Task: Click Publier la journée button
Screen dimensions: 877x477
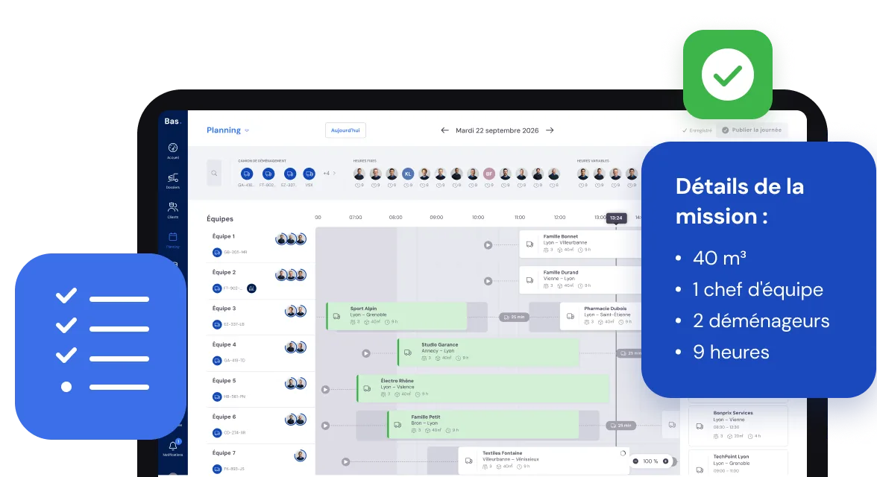Action: point(751,130)
